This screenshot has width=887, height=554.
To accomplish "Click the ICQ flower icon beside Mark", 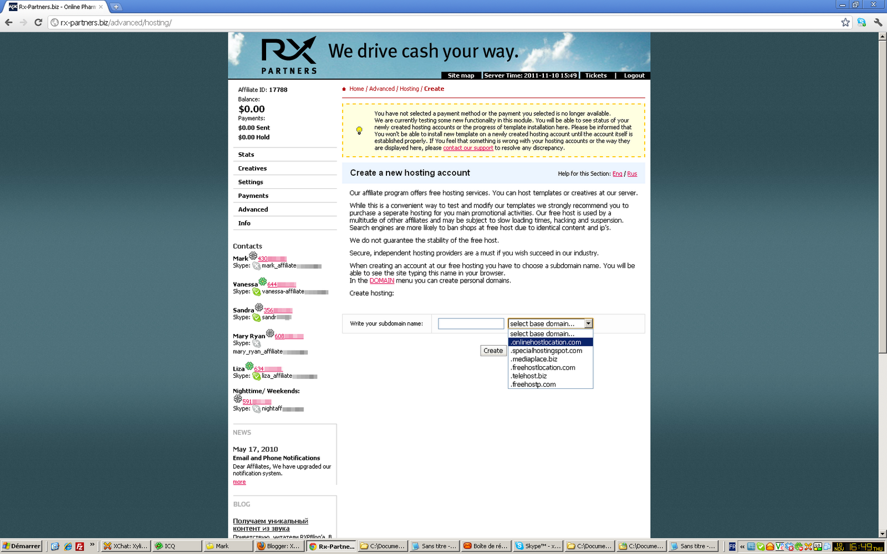I will click(253, 256).
